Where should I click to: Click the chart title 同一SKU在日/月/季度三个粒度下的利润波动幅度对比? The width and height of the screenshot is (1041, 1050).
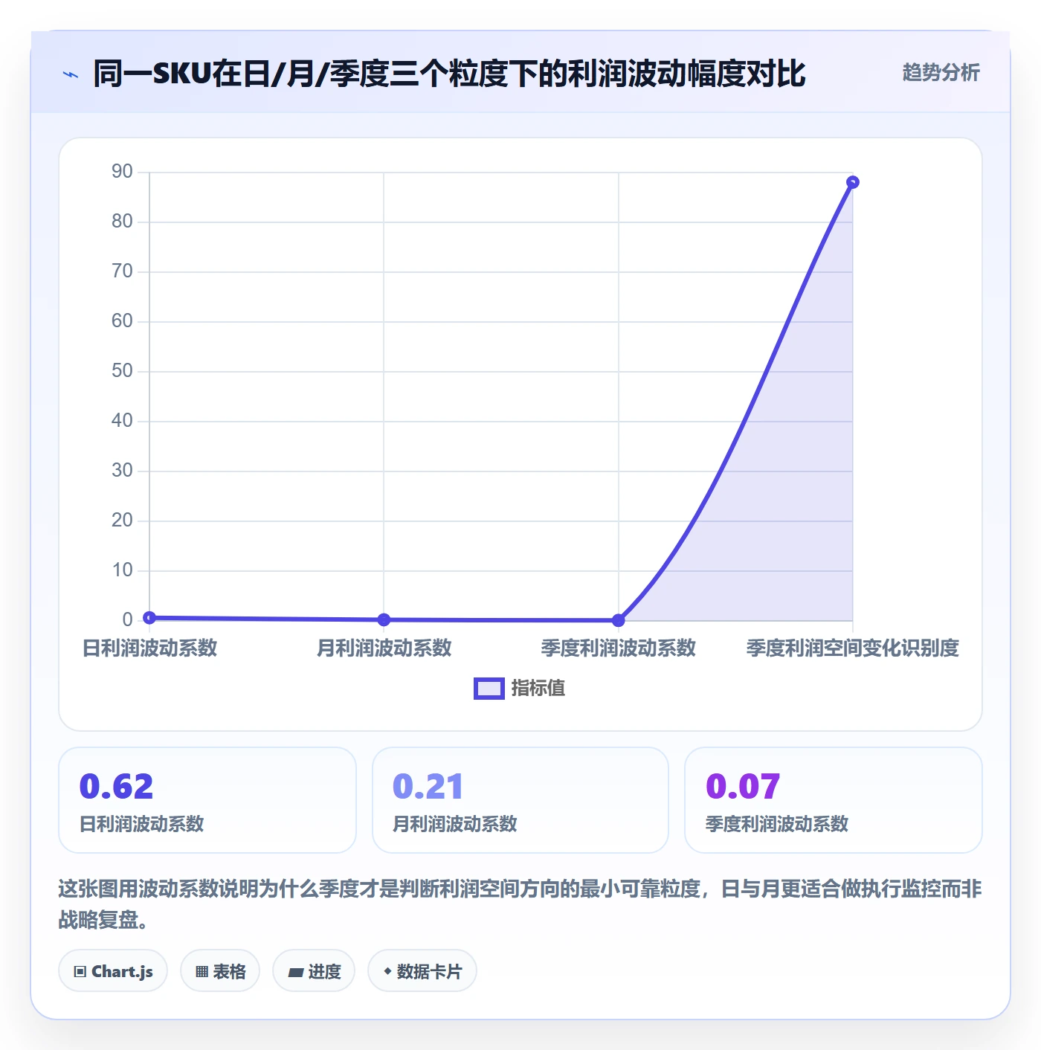[449, 74]
